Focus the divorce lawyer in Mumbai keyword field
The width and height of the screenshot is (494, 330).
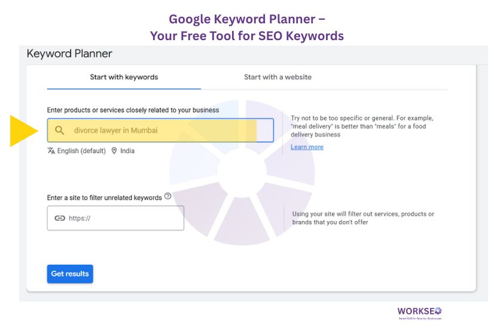tap(160, 131)
